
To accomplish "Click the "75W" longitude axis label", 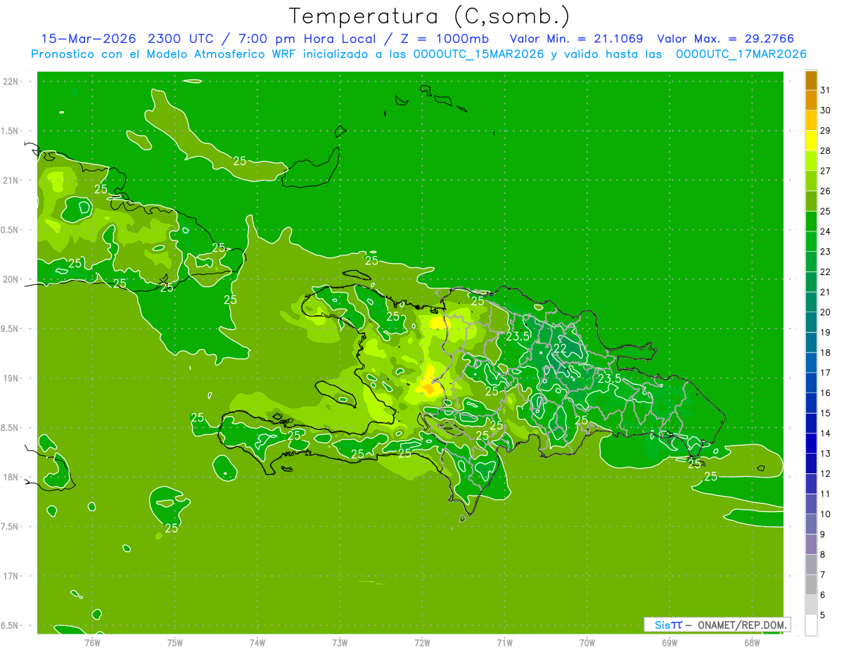I will tap(175, 642).
